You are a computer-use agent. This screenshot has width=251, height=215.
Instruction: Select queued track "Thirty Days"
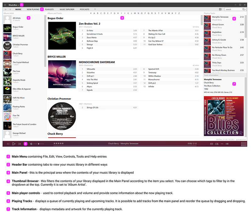pyautogui.click(x=224, y=64)
